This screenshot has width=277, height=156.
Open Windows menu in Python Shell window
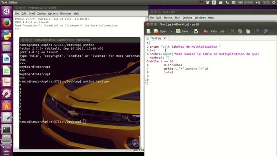(65, 13)
